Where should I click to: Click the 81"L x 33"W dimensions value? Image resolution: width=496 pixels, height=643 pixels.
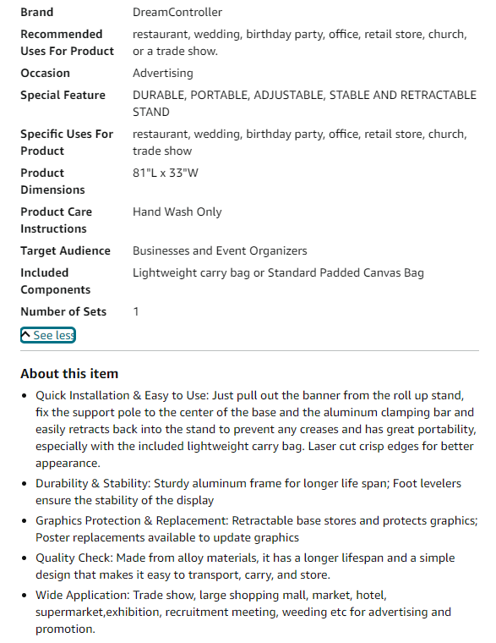tap(166, 173)
